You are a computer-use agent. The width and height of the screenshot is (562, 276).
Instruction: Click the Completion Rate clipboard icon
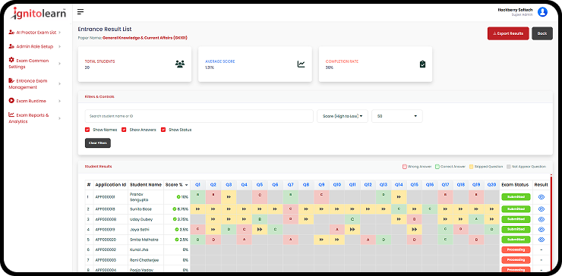(x=422, y=64)
